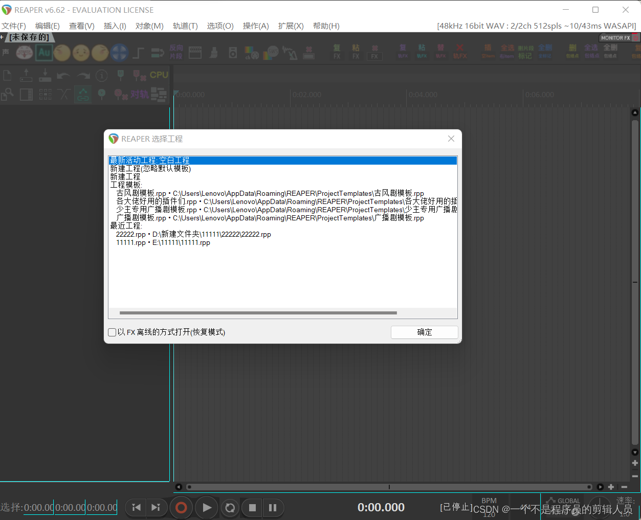Viewport: 641px width, 520px height.
Task: Open the 编辑(E) menu
Action: click(48, 26)
